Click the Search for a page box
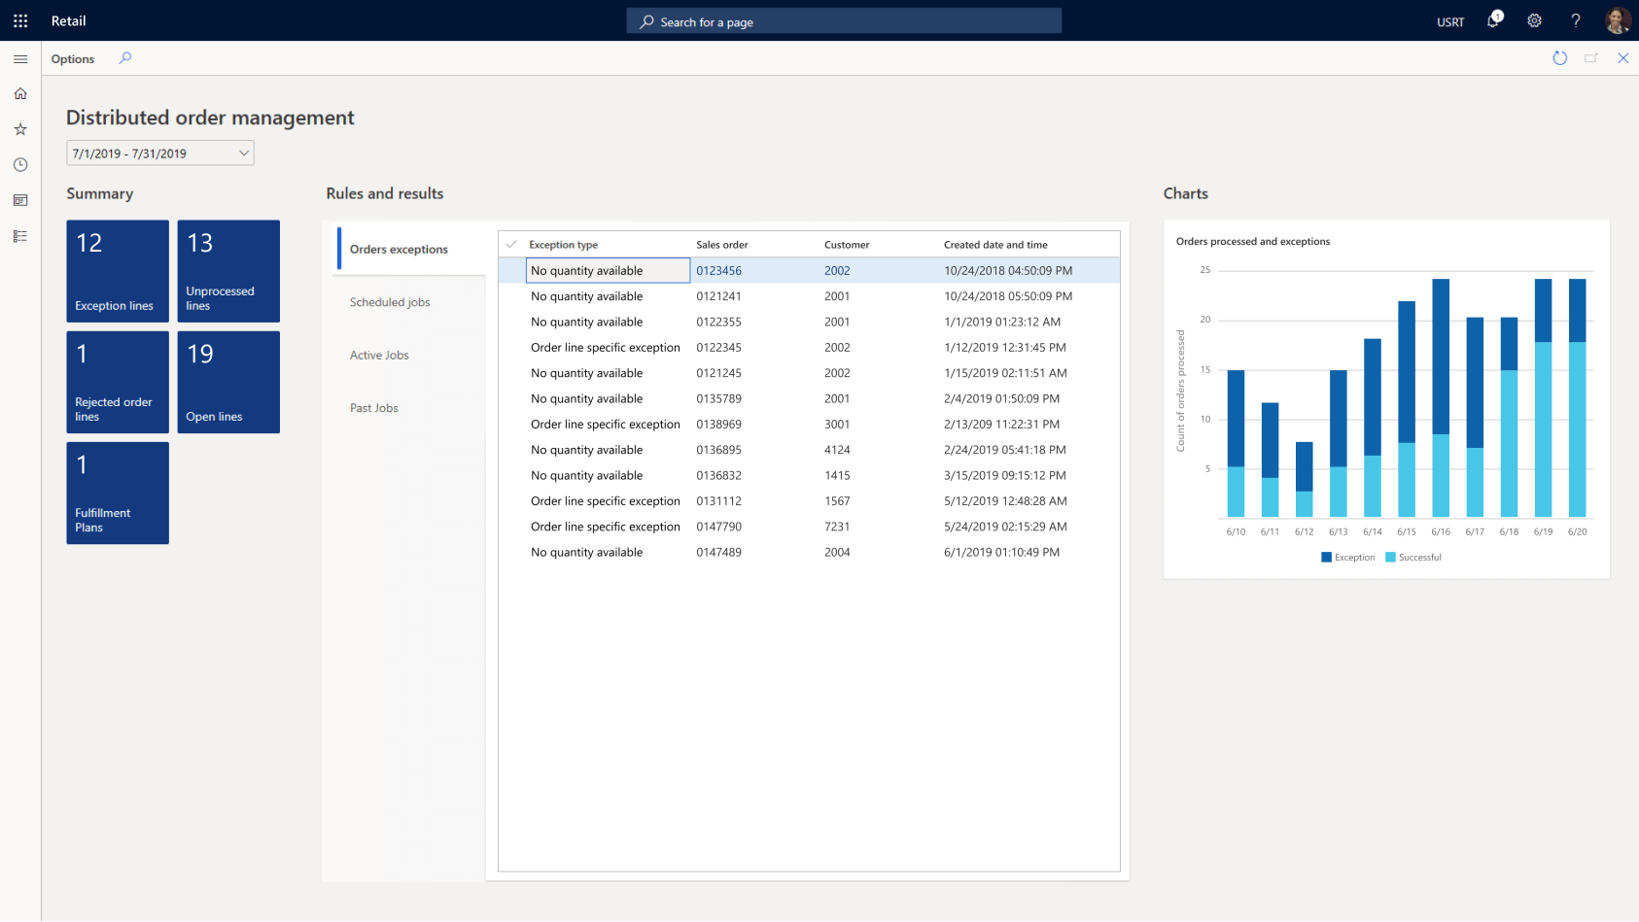1639x922 pixels. 844,21
